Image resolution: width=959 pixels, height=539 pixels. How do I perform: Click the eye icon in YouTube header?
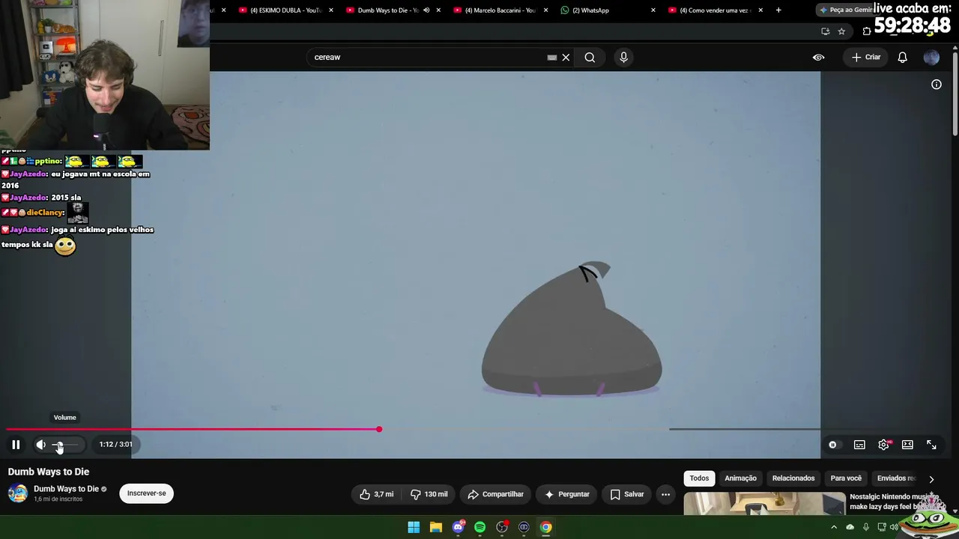click(x=818, y=57)
